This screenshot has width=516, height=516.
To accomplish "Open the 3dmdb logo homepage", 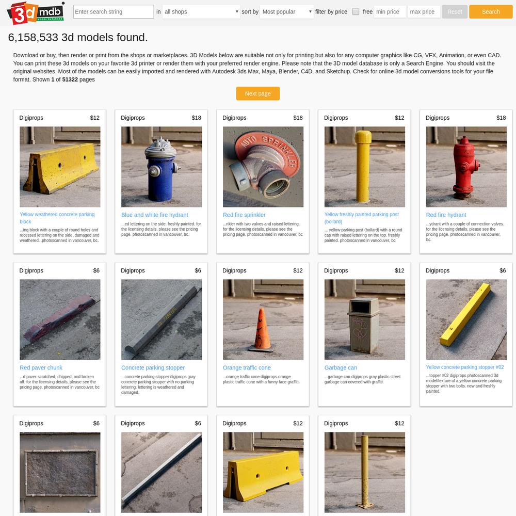I will (x=36, y=13).
